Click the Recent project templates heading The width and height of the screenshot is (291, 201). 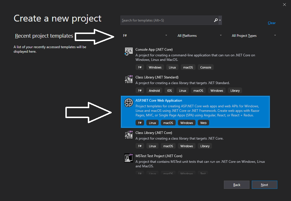pyautogui.click(x=44, y=36)
